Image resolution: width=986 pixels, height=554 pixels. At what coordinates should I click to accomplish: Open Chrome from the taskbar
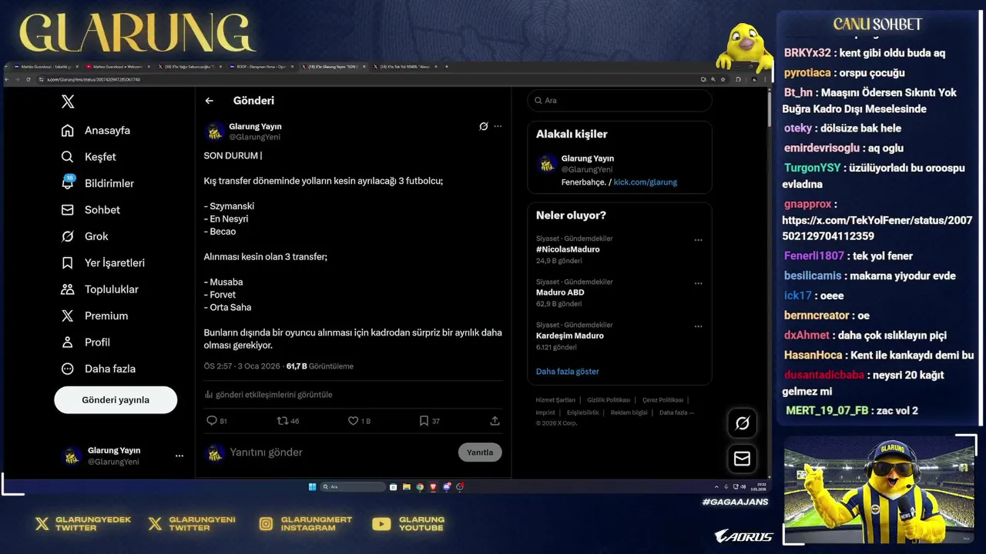pos(420,487)
